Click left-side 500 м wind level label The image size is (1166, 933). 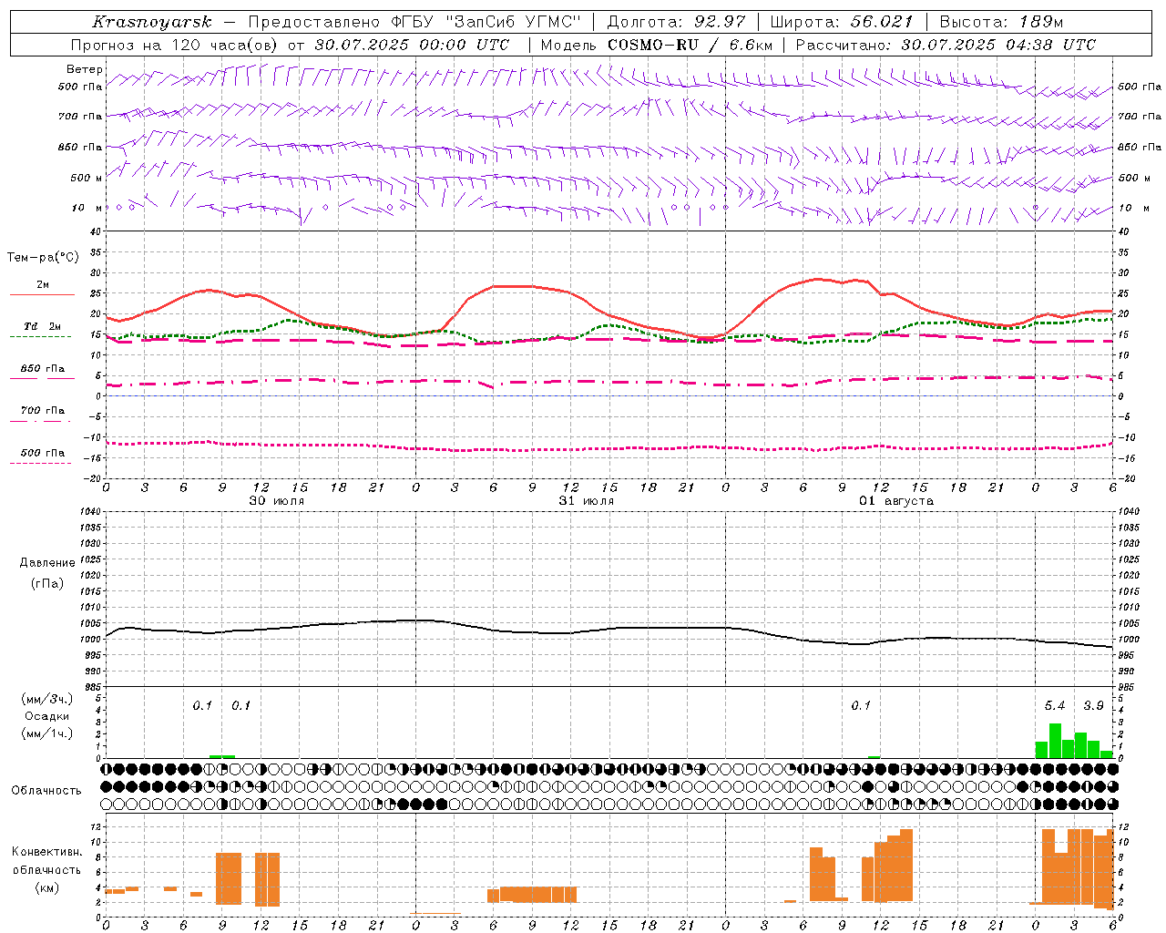[87, 178]
